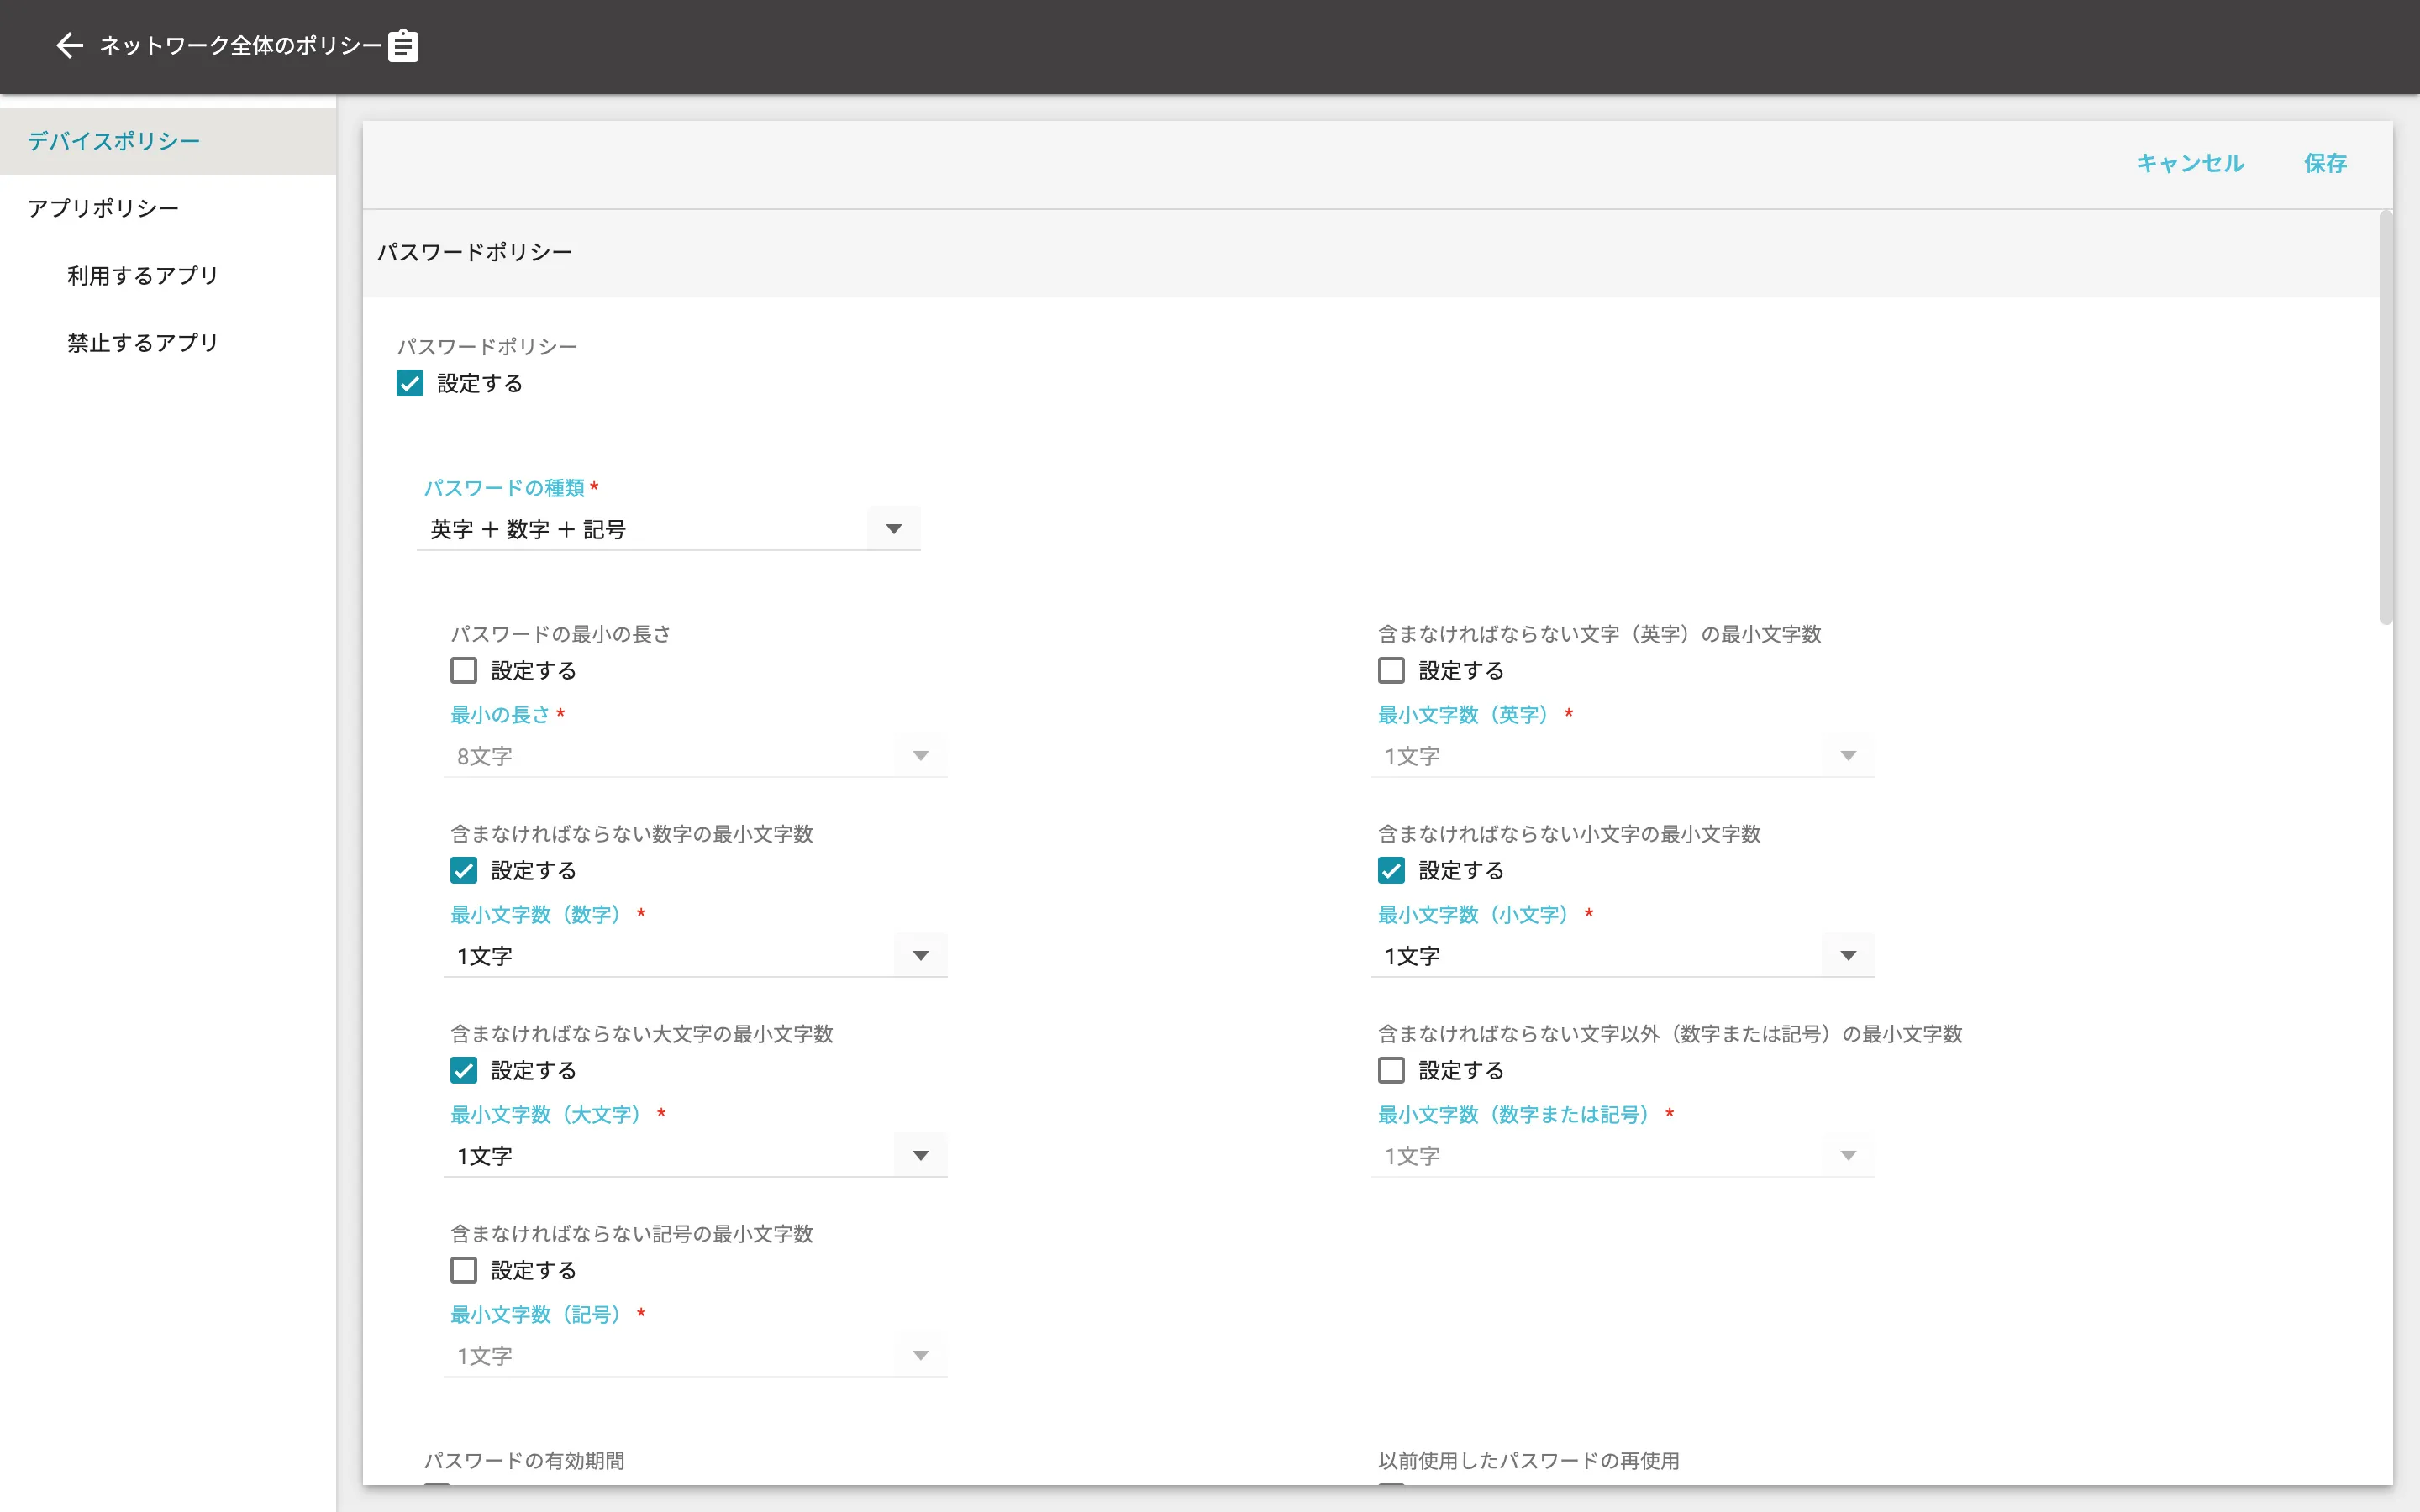Enable 含まなければならない文字（英字） 設定する checkbox

pos(1391,670)
